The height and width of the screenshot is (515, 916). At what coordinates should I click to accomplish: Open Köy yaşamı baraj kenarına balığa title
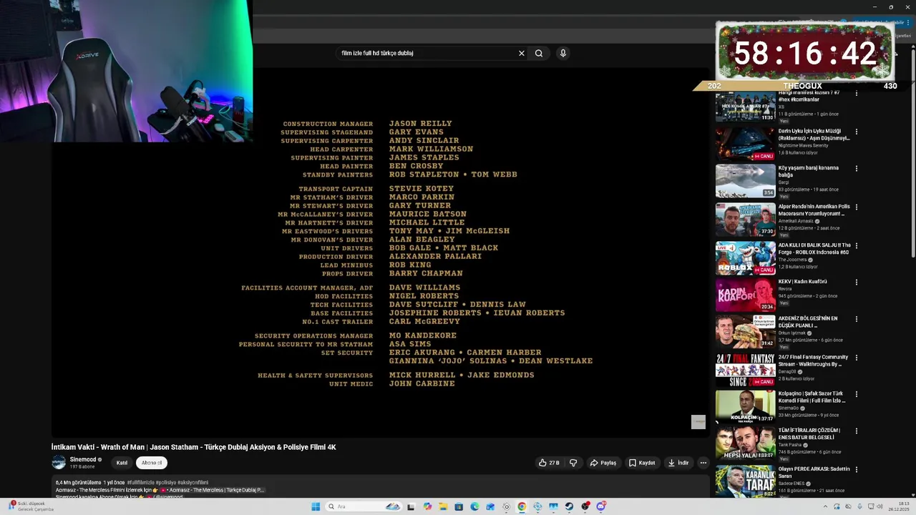point(809,172)
